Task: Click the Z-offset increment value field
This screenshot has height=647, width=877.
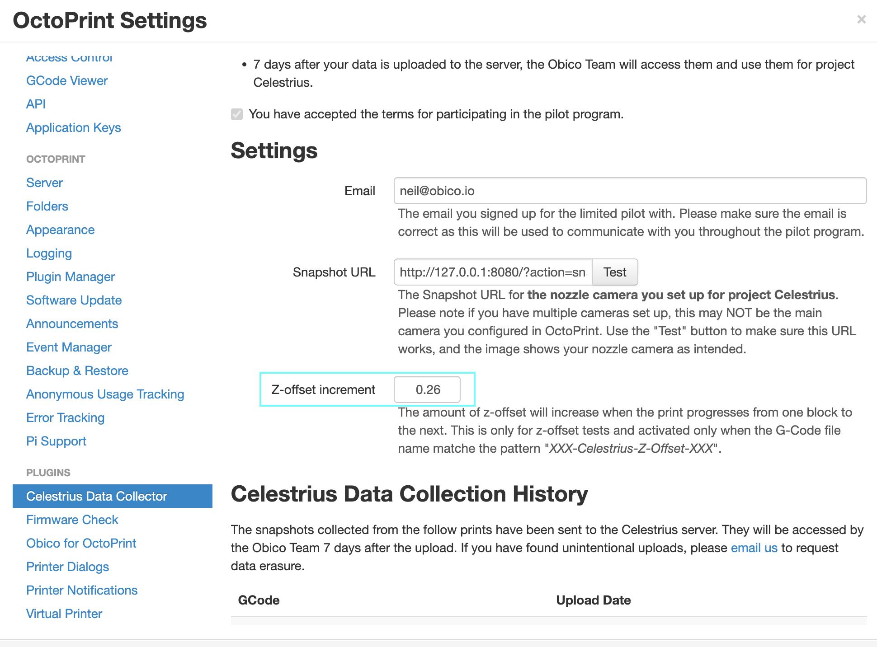Action: 427,389
